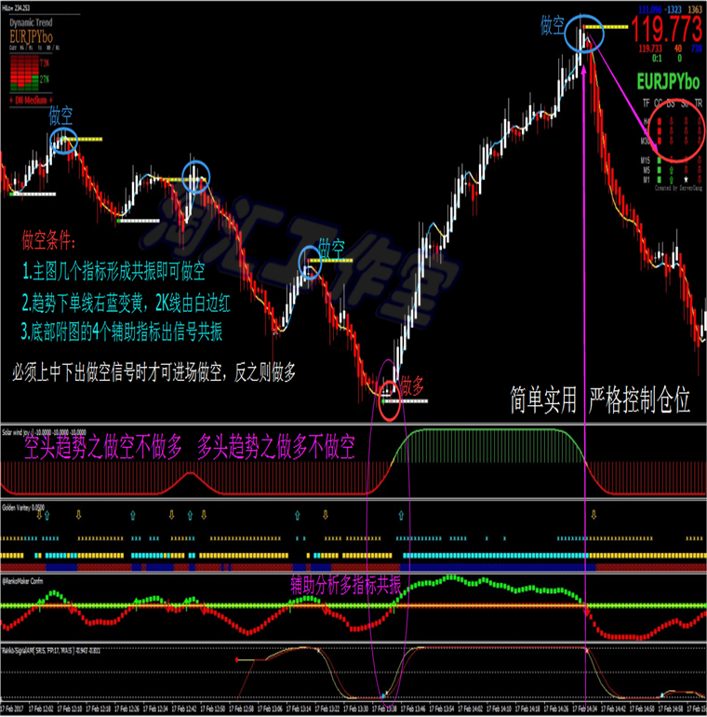Click the topmost blue 做空 circle at the peak
Viewport: 707px width, 717px height.
pyautogui.click(x=584, y=34)
